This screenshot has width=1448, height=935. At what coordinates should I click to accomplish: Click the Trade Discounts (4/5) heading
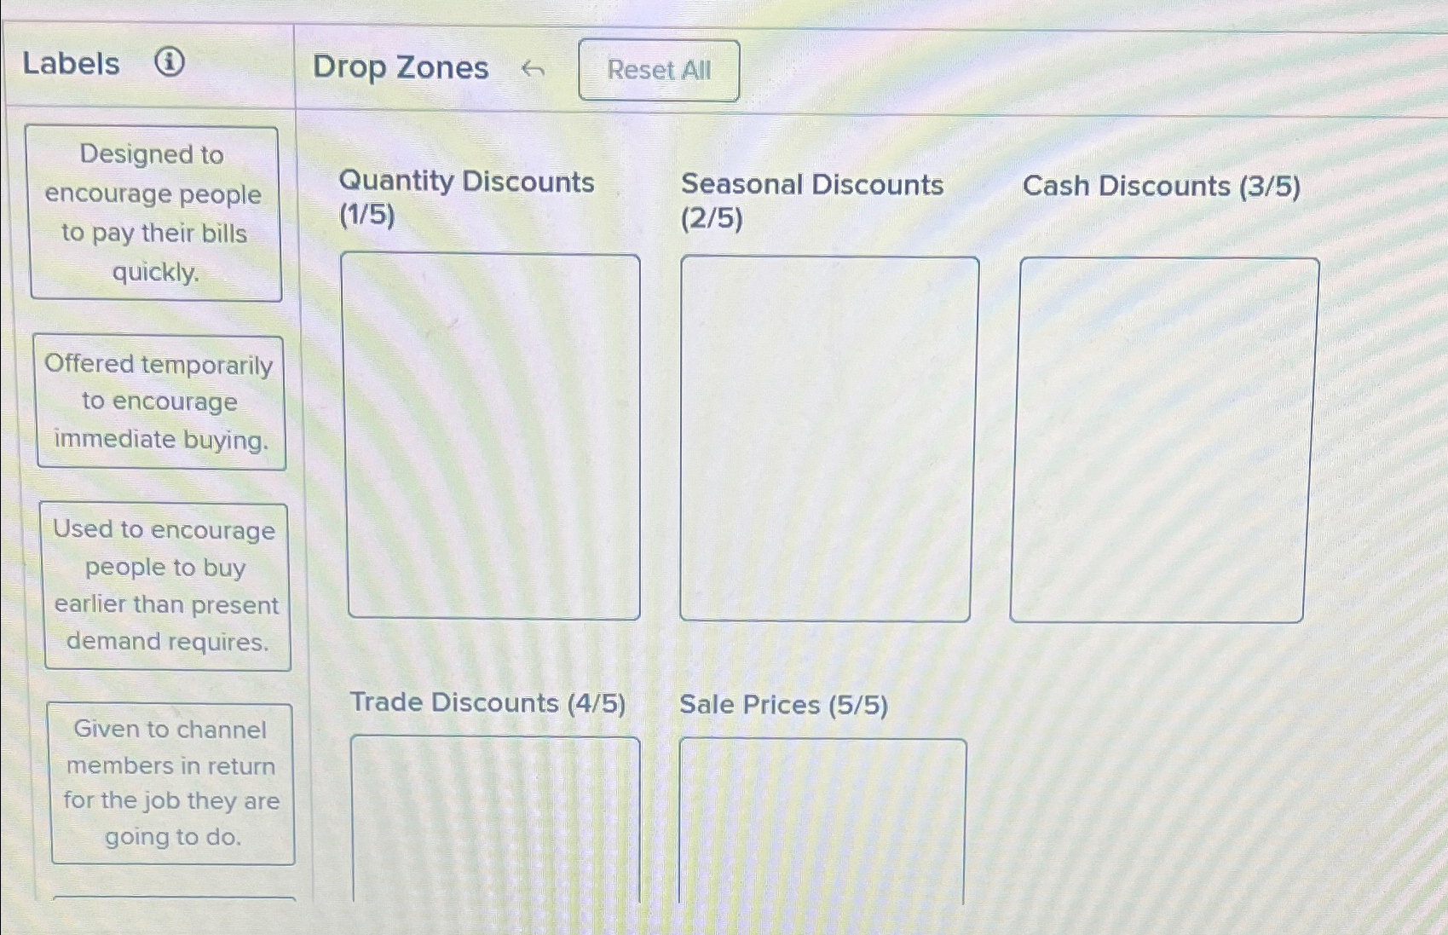[x=488, y=703]
